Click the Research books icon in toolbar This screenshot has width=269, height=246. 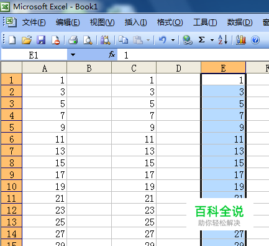pyautogui.click(x=105, y=40)
